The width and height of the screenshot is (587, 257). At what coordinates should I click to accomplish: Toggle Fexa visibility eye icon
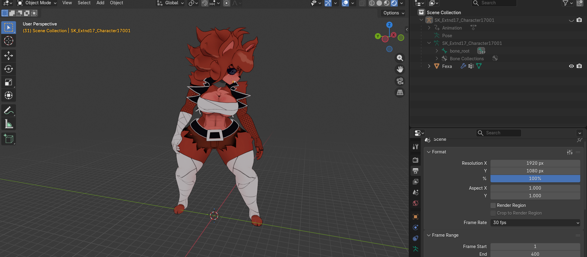click(x=571, y=66)
